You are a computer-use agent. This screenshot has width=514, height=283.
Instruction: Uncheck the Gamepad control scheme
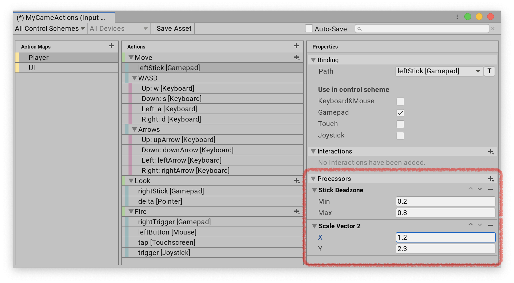pos(400,113)
